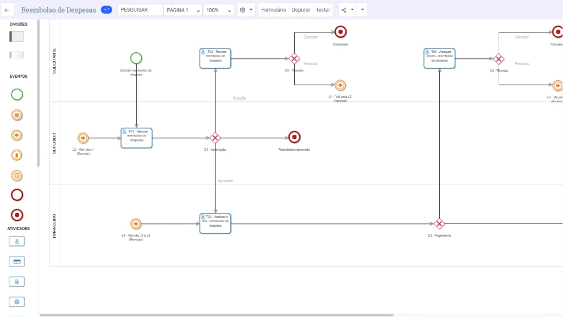Click the C2 - Revisão gateway

[x=294, y=59]
